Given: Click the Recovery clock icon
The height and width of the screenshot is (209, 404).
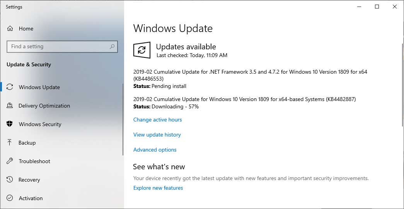Looking at the screenshot, I should (x=10, y=180).
